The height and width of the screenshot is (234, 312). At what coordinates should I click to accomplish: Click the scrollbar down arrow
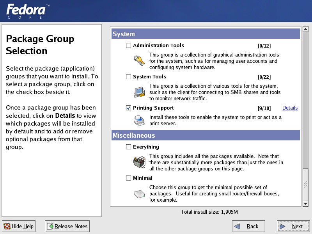pos(305,204)
